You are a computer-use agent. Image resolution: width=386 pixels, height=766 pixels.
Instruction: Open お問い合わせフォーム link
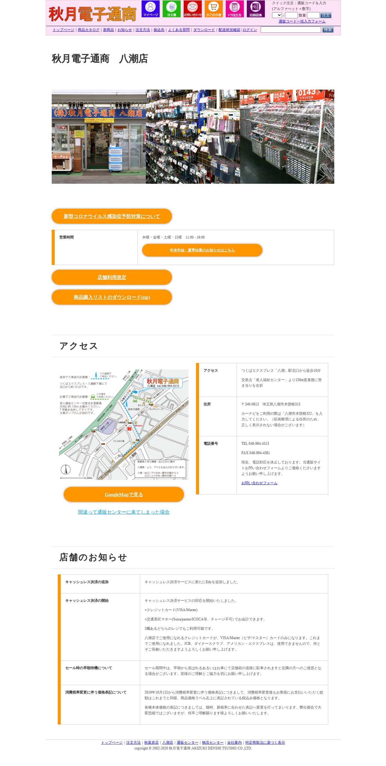[259, 483]
